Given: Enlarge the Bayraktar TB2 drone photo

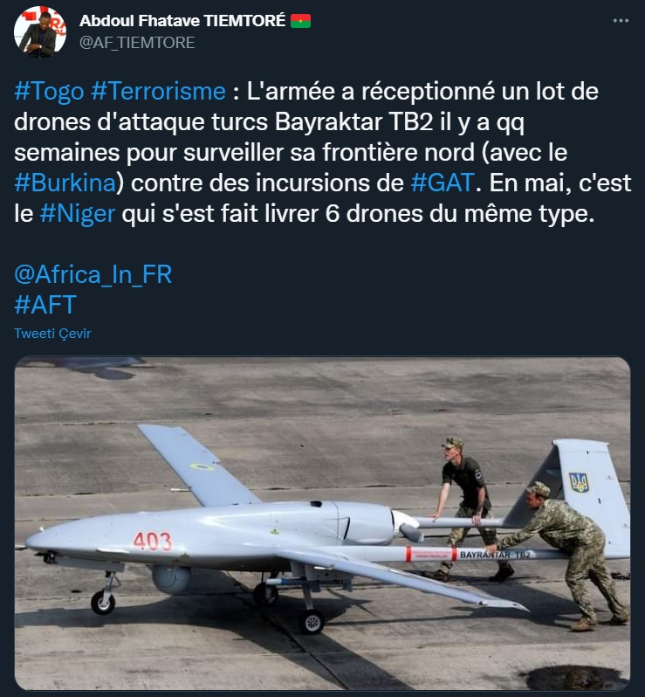Looking at the screenshot, I should coord(323,523).
